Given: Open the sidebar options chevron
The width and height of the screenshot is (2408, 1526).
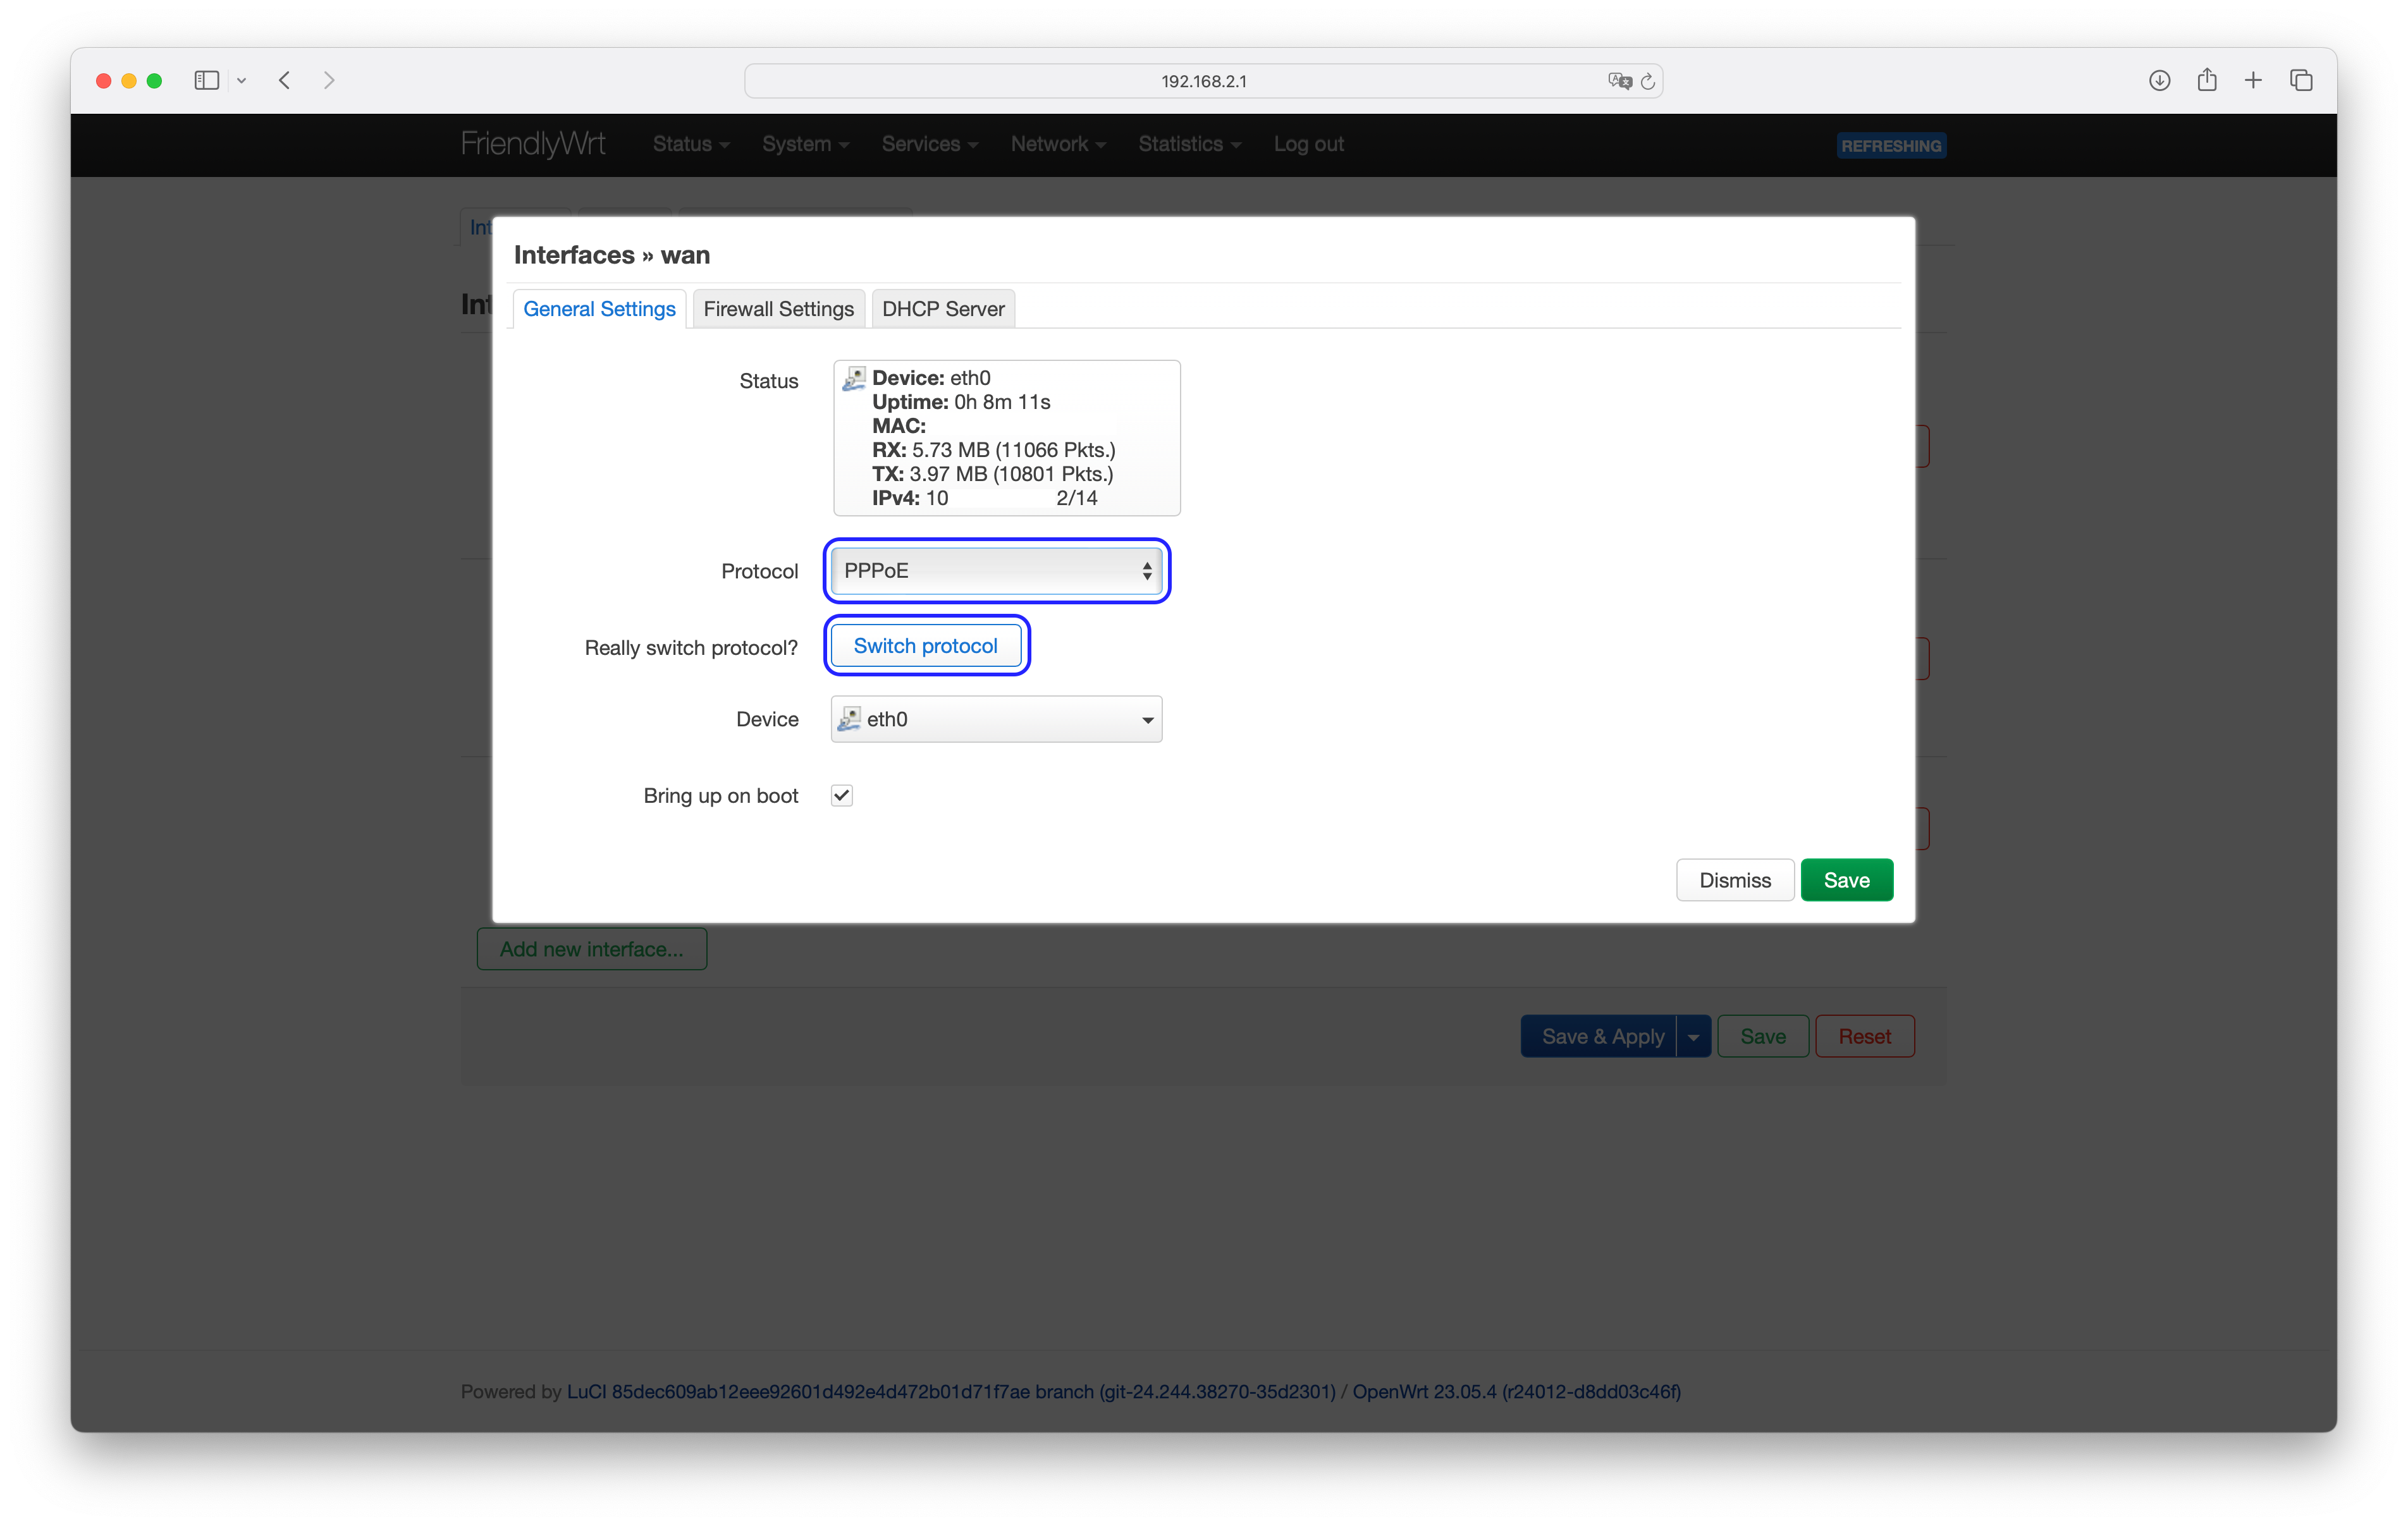Looking at the screenshot, I should 241,81.
